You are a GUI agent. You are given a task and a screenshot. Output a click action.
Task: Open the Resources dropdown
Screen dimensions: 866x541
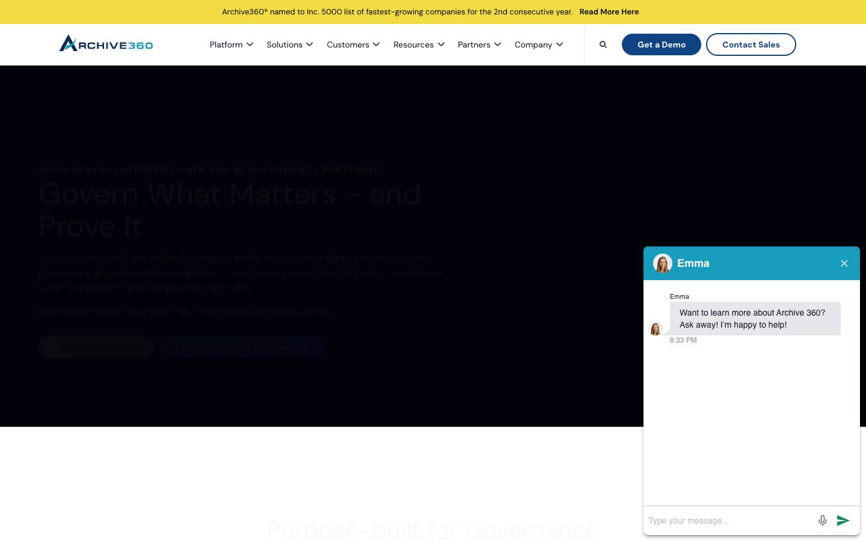419,44
